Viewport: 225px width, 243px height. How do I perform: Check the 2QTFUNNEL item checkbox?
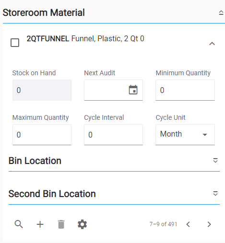15,43
